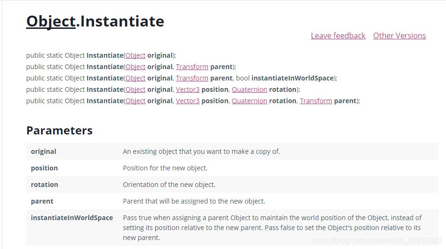446x249 pixels.
Task: Click Object link in signature ending 'rotation);'
Action: (135, 89)
